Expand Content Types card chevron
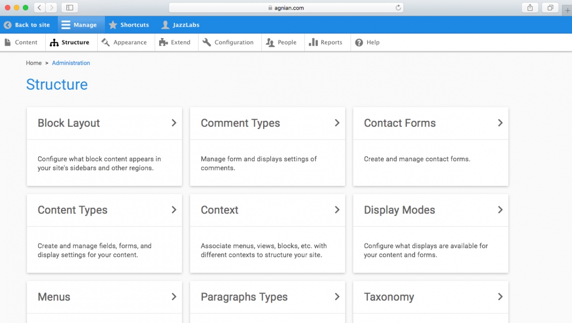Screen dimensions: 572x323 (174, 210)
